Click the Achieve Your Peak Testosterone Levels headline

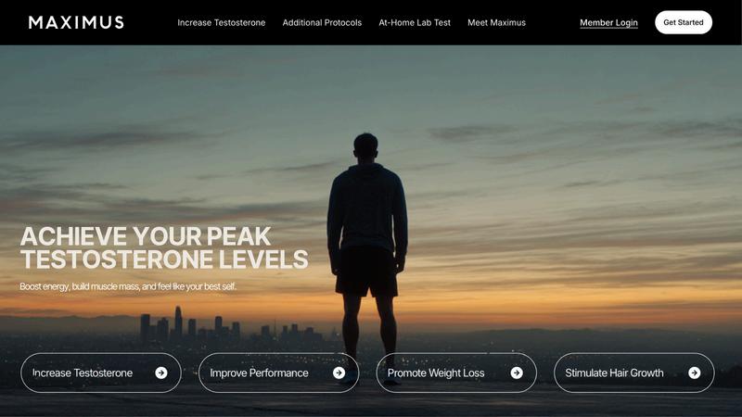point(164,247)
